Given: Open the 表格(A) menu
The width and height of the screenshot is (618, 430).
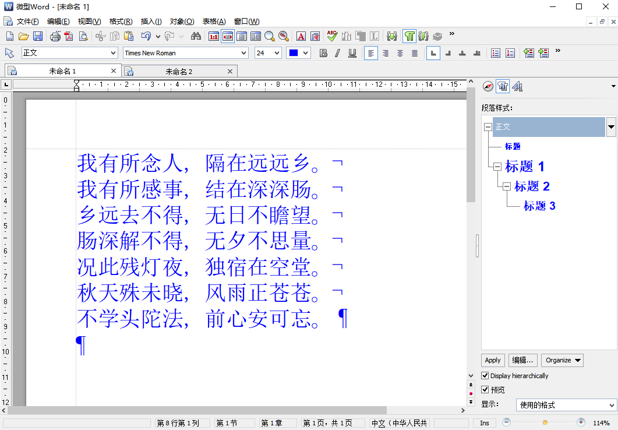Looking at the screenshot, I should (214, 22).
